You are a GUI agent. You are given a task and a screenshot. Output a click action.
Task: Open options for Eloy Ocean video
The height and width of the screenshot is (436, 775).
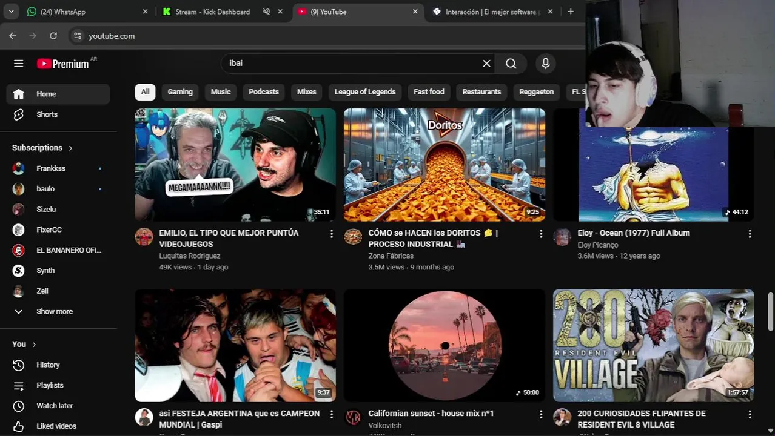[750, 234]
